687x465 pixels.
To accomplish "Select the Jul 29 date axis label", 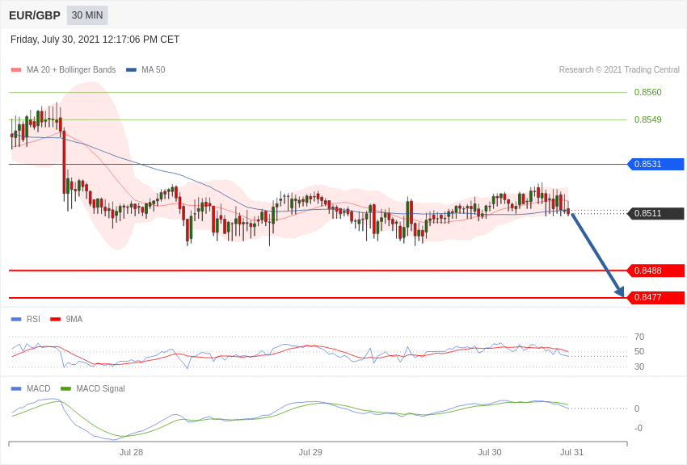I will (x=310, y=452).
